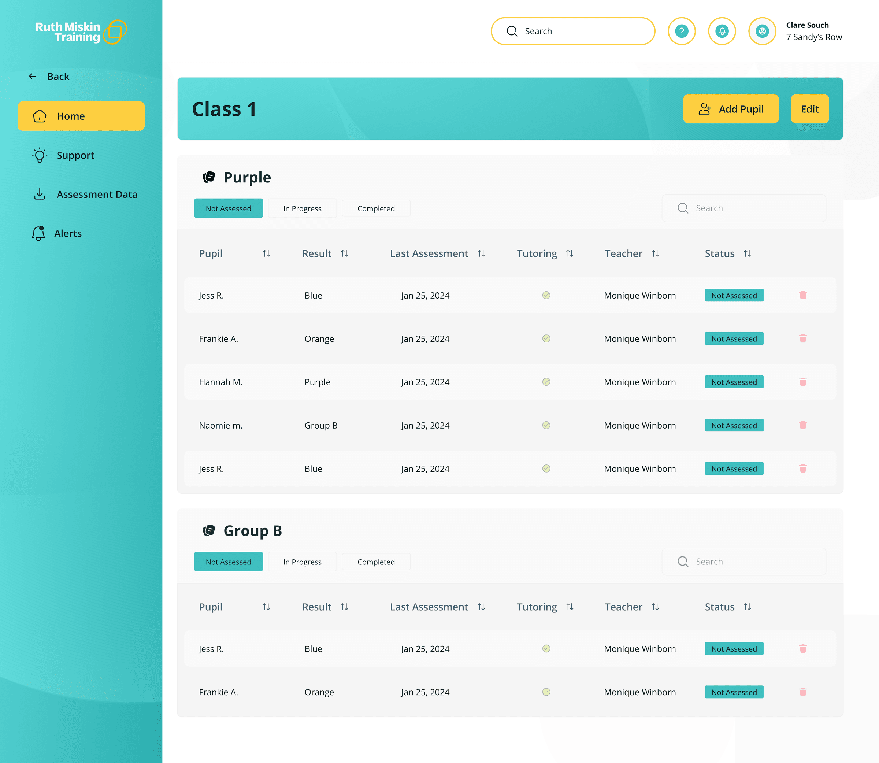Image resolution: width=879 pixels, height=763 pixels.
Task: Switch Group B to Completed tab
Action: click(376, 562)
